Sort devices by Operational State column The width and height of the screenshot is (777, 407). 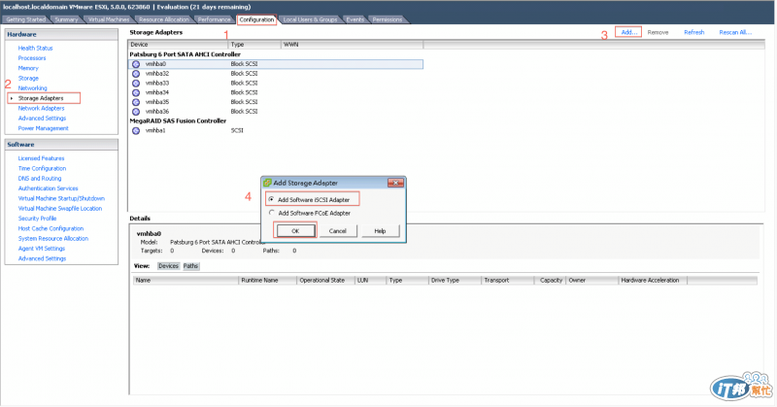point(325,281)
